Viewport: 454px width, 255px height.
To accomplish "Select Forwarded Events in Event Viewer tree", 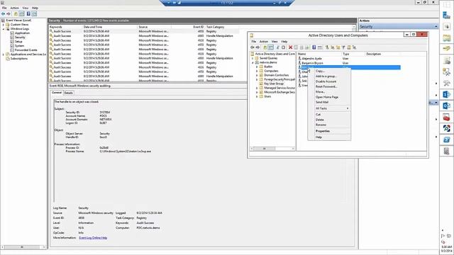I will click(x=26, y=50).
